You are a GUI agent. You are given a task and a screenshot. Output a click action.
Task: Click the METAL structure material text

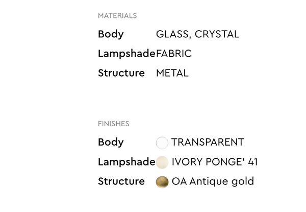click(172, 73)
